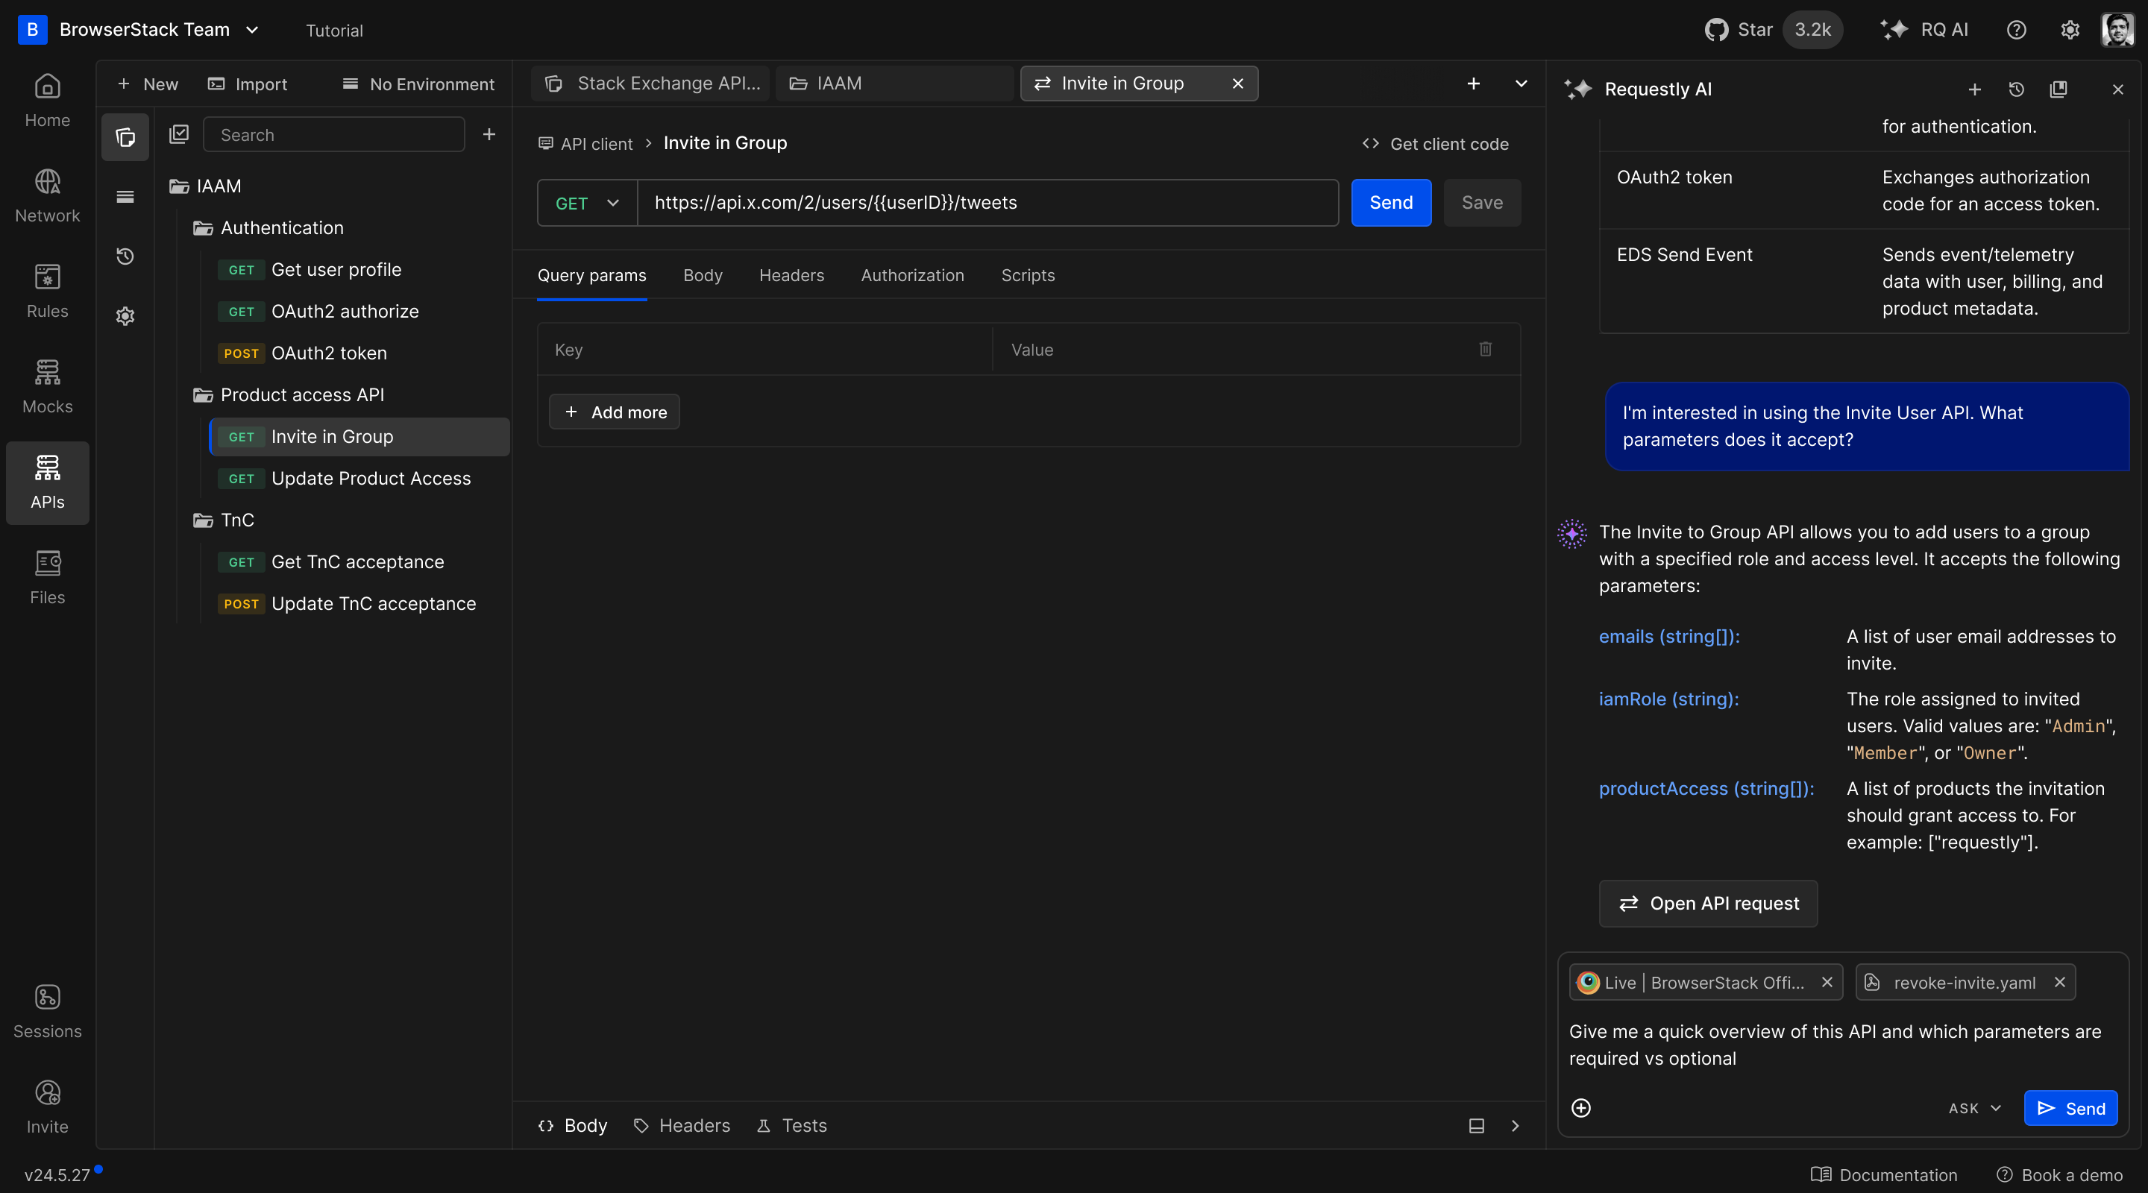Screen dimensions: 2148x1193
Task: Open the Mocks section
Action: pos(48,388)
